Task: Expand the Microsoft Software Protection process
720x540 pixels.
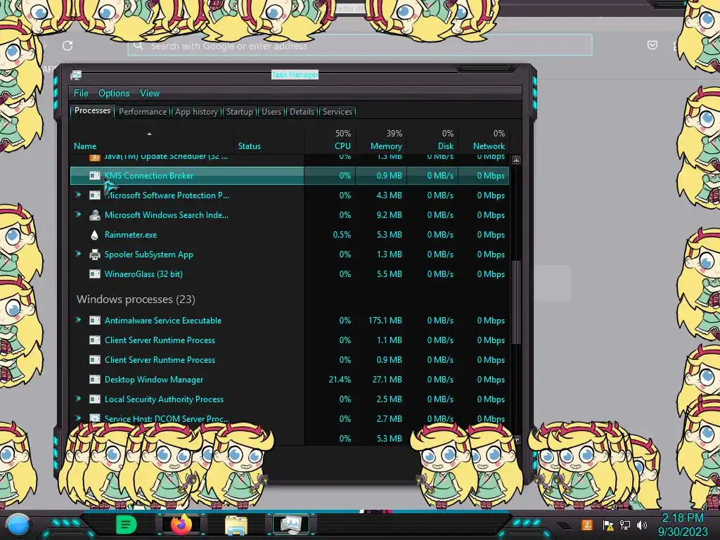Action: (78, 195)
